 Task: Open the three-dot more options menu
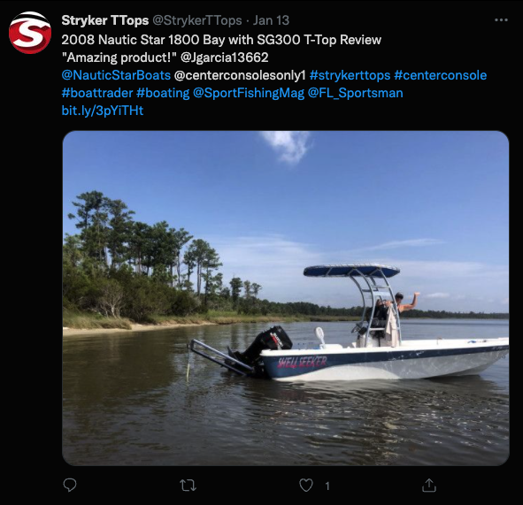[501, 20]
